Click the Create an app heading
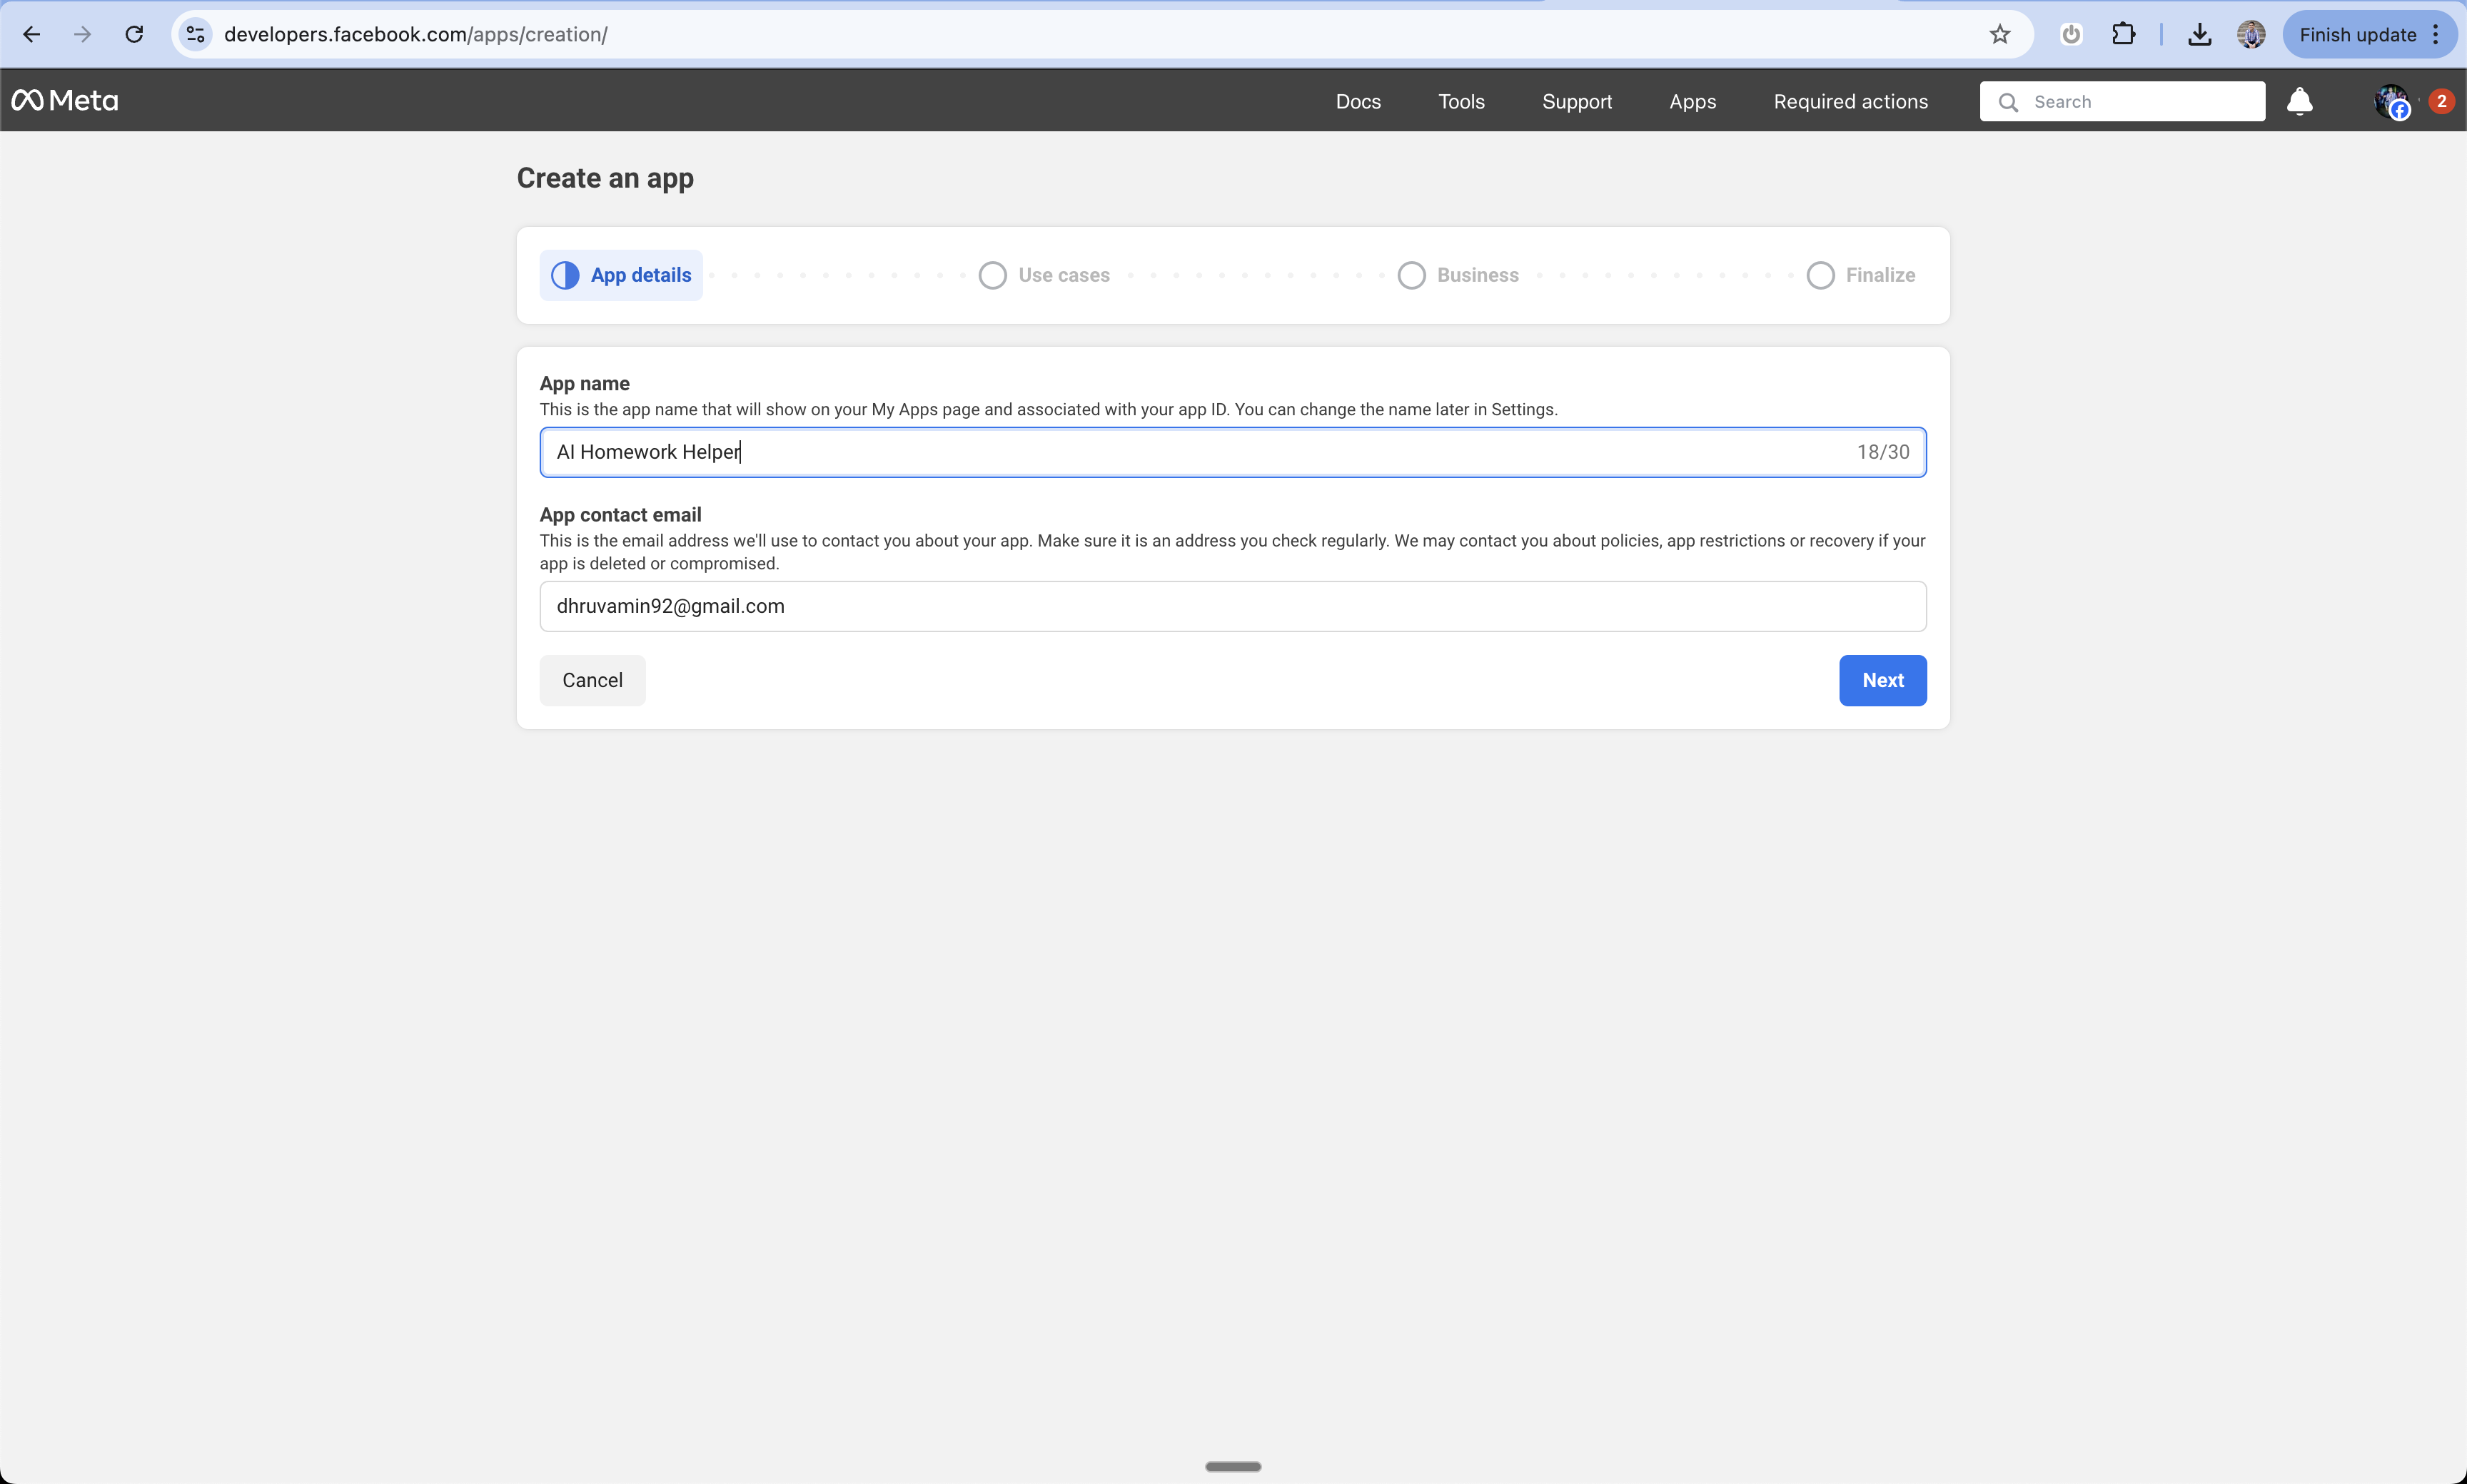Image resolution: width=2467 pixels, height=1484 pixels. 604,178
